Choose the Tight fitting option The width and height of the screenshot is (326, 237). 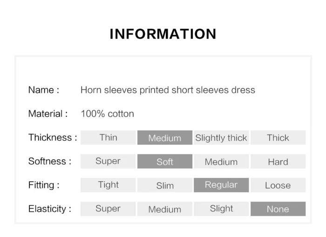(108, 185)
